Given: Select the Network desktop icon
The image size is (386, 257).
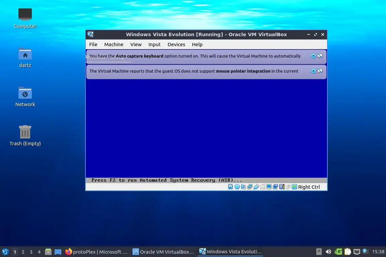Looking at the screenshot, I should pyautogui.click(x=25, y=97).
